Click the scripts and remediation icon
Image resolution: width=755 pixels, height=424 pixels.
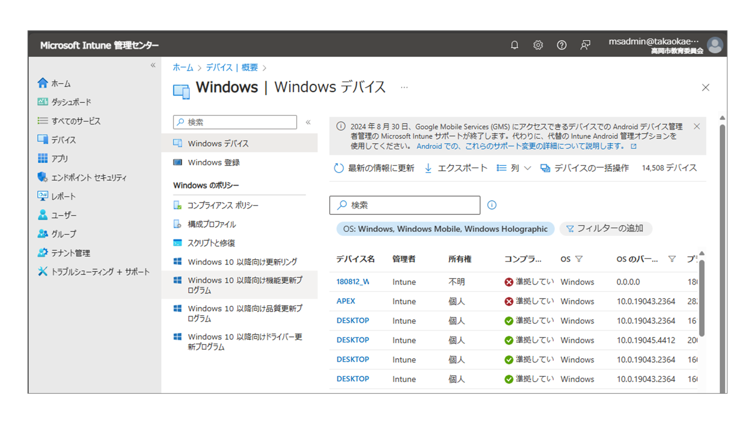(177, 243)
